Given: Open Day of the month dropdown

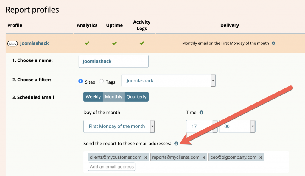Looking at the screenshot, I should [x=119, y=126].
